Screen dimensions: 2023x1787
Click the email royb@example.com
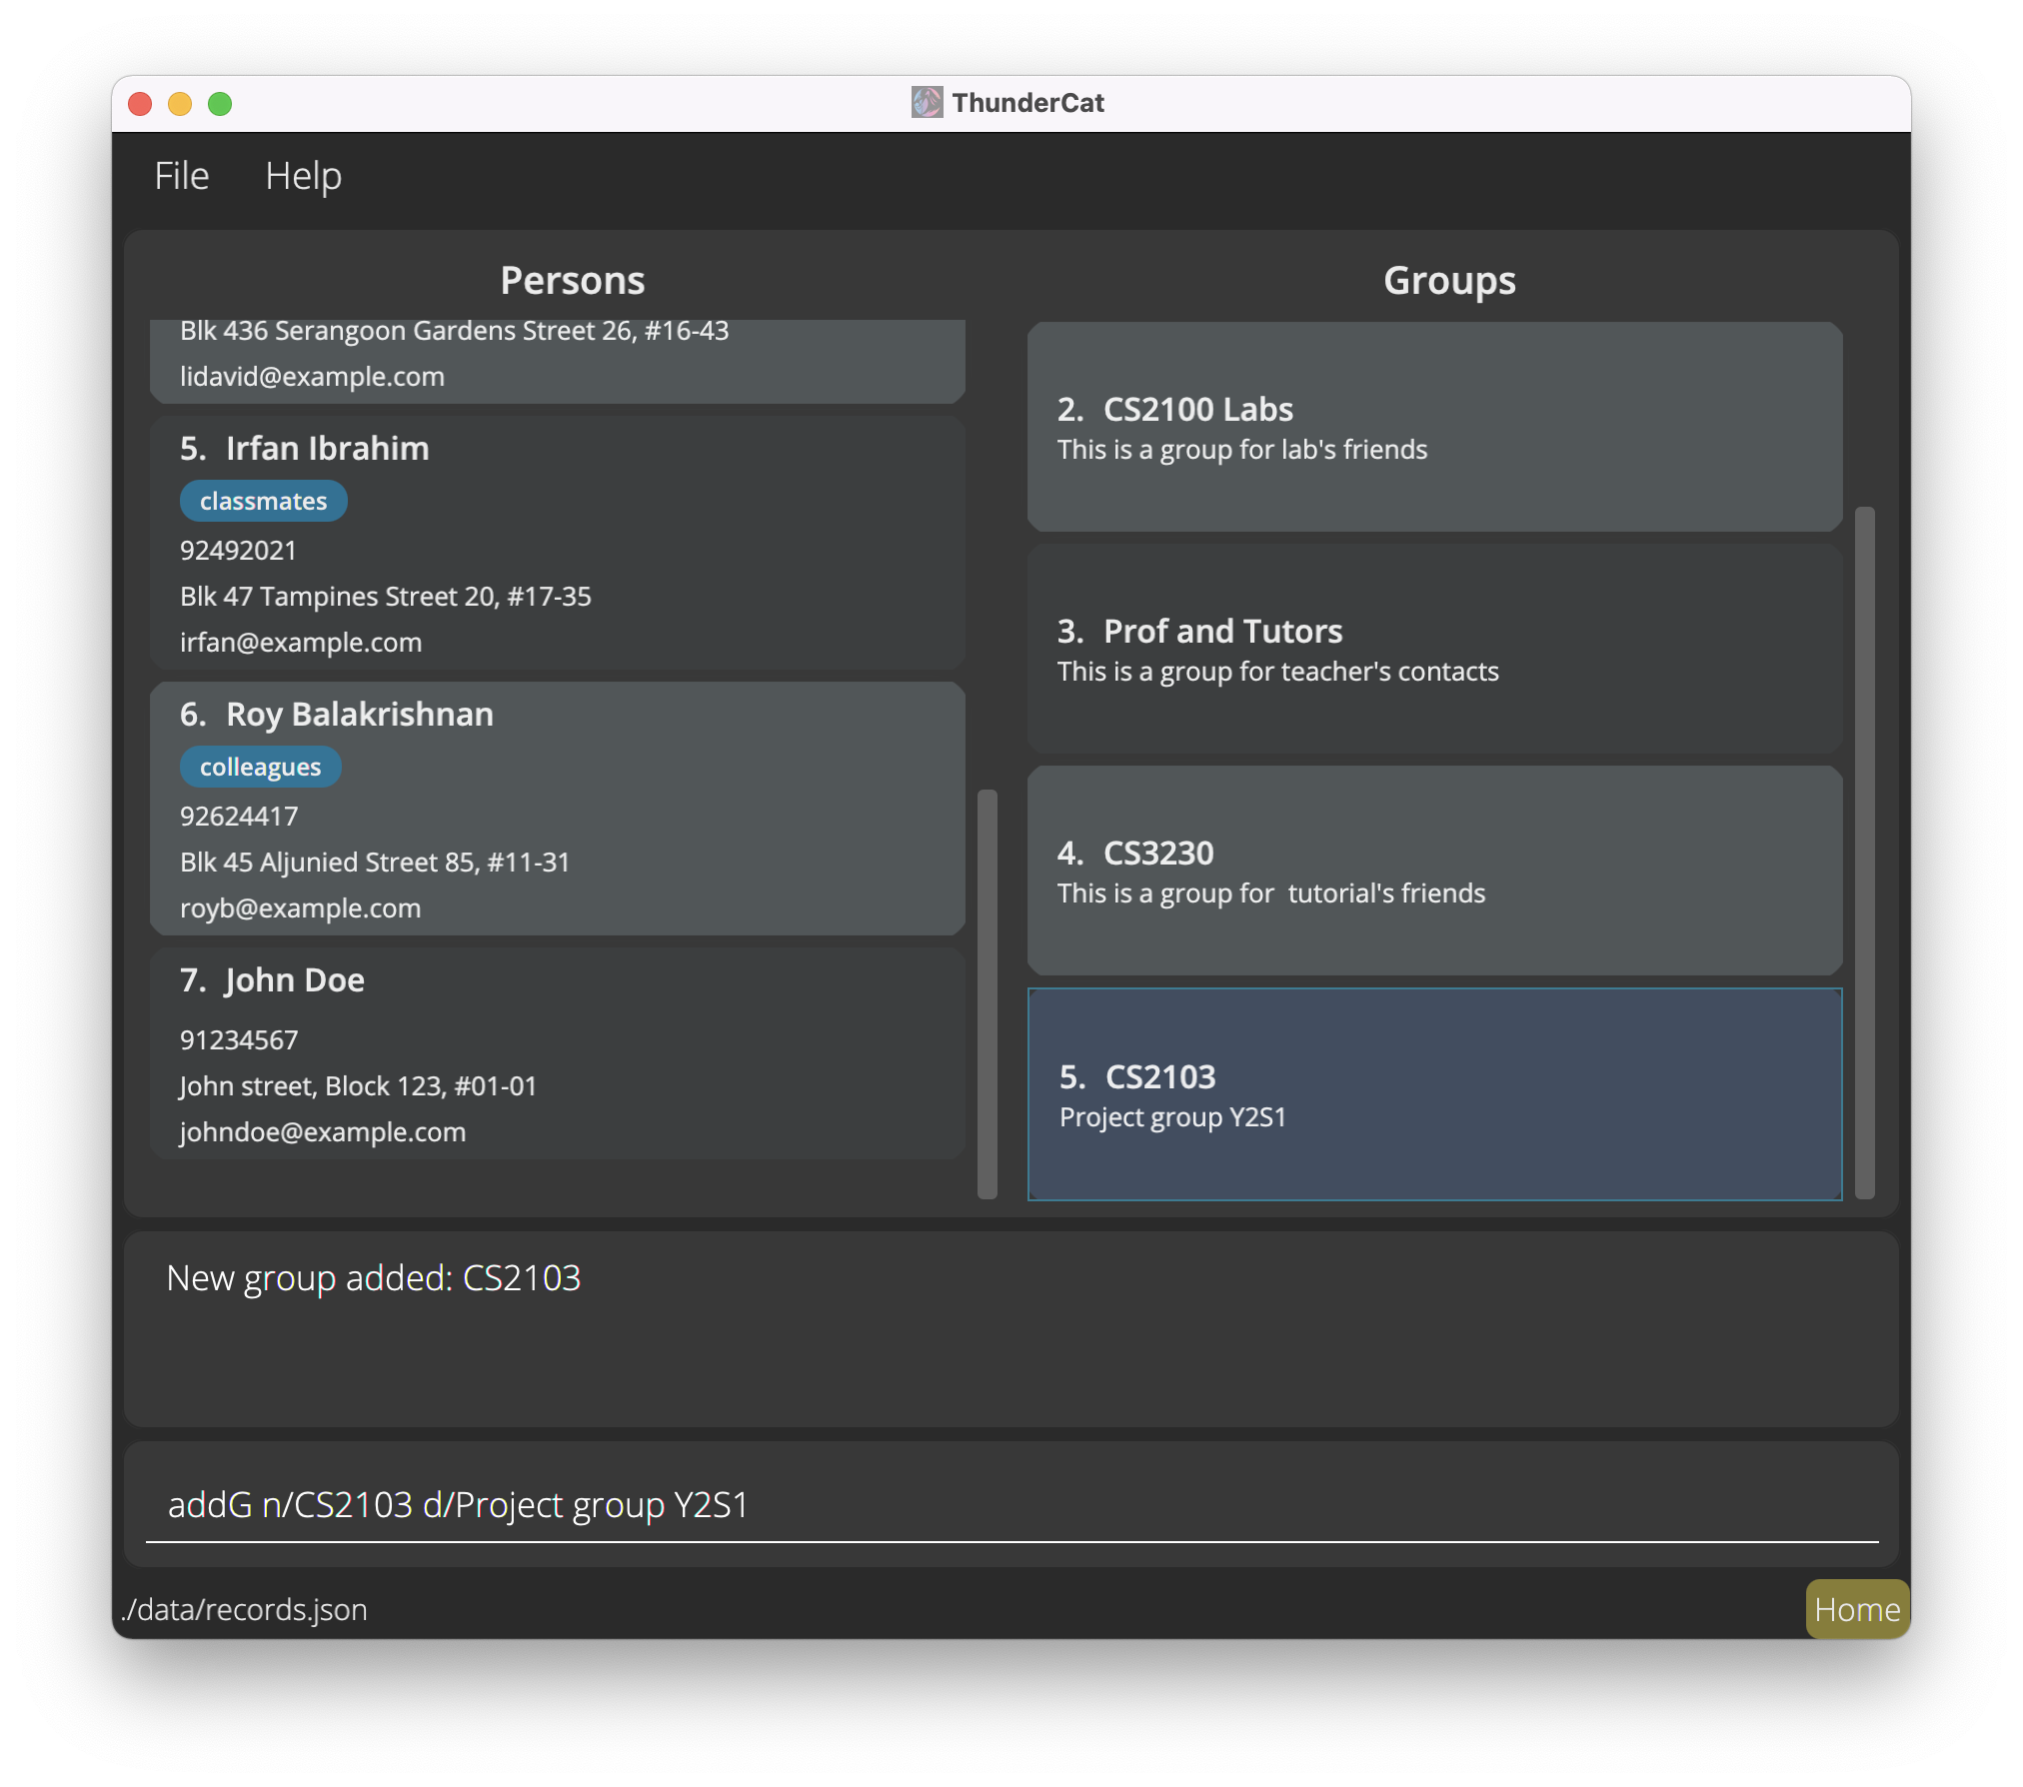(x=300, y=908)
